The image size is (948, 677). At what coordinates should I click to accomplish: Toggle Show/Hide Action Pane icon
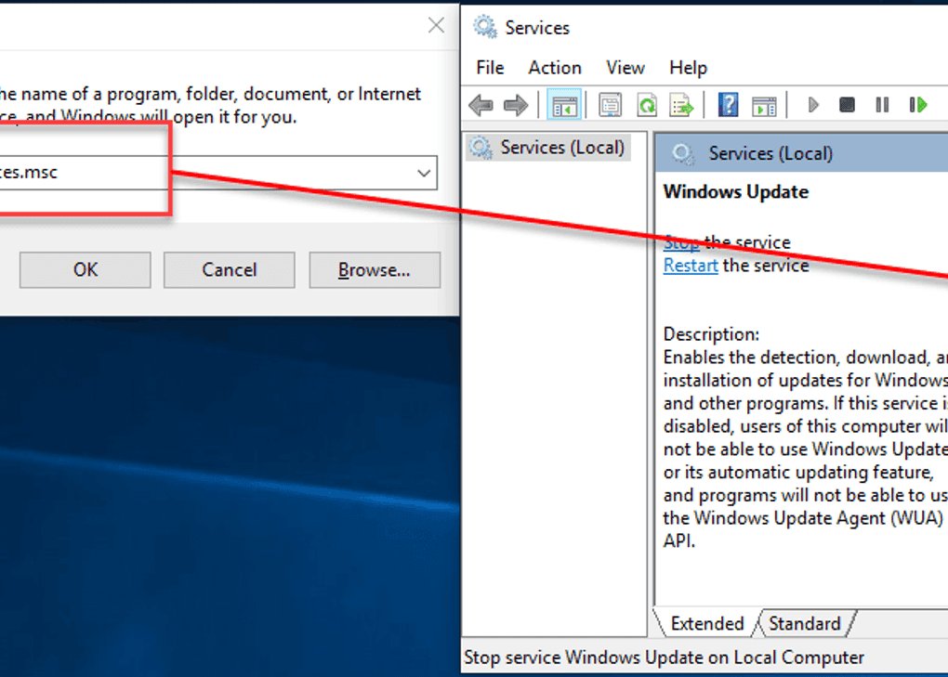click(764, 106)
